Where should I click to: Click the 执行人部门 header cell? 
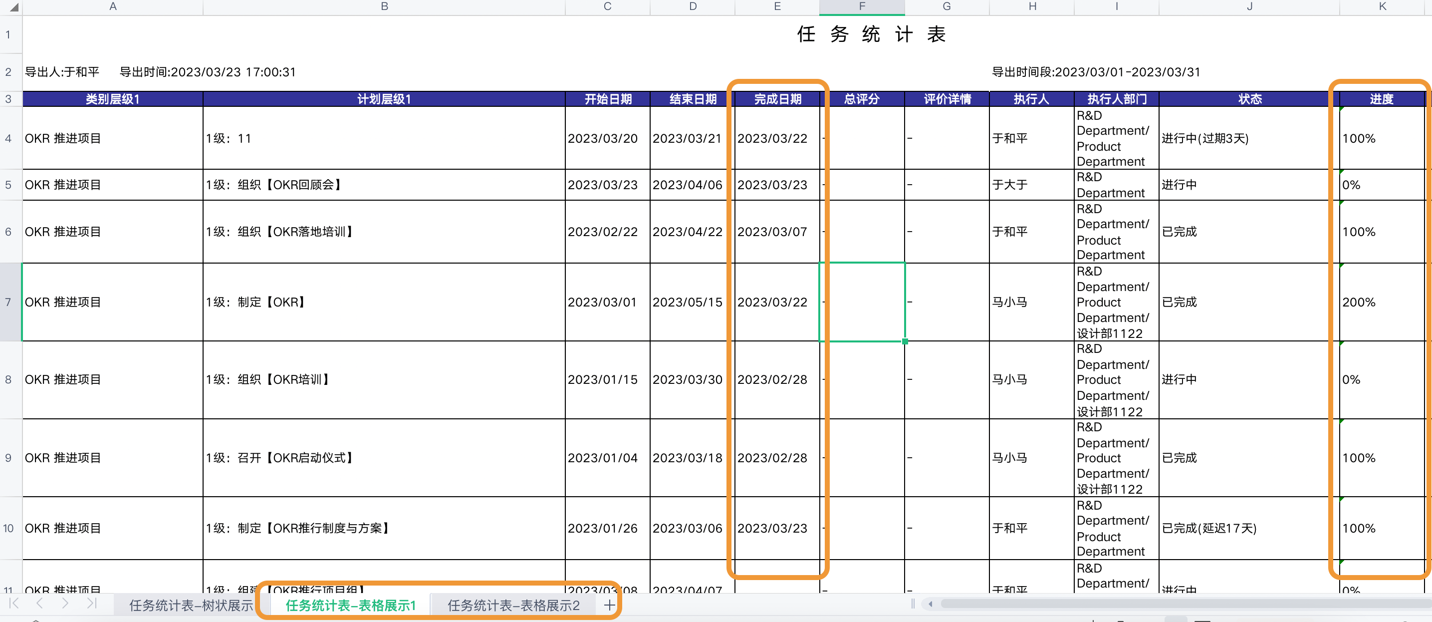pos(1116,99)
